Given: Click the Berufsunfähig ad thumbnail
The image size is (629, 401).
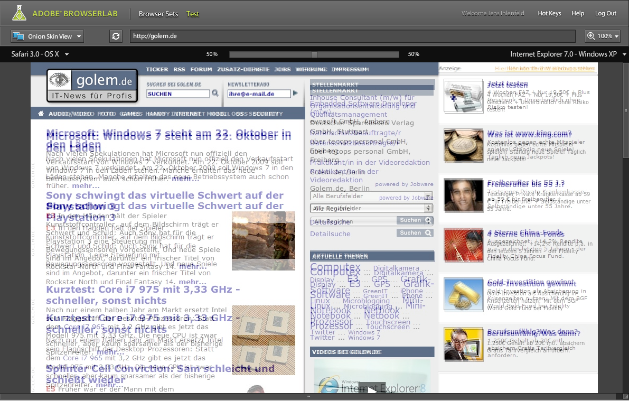Looking at the screenshot, I should click(x=463, y=344).
